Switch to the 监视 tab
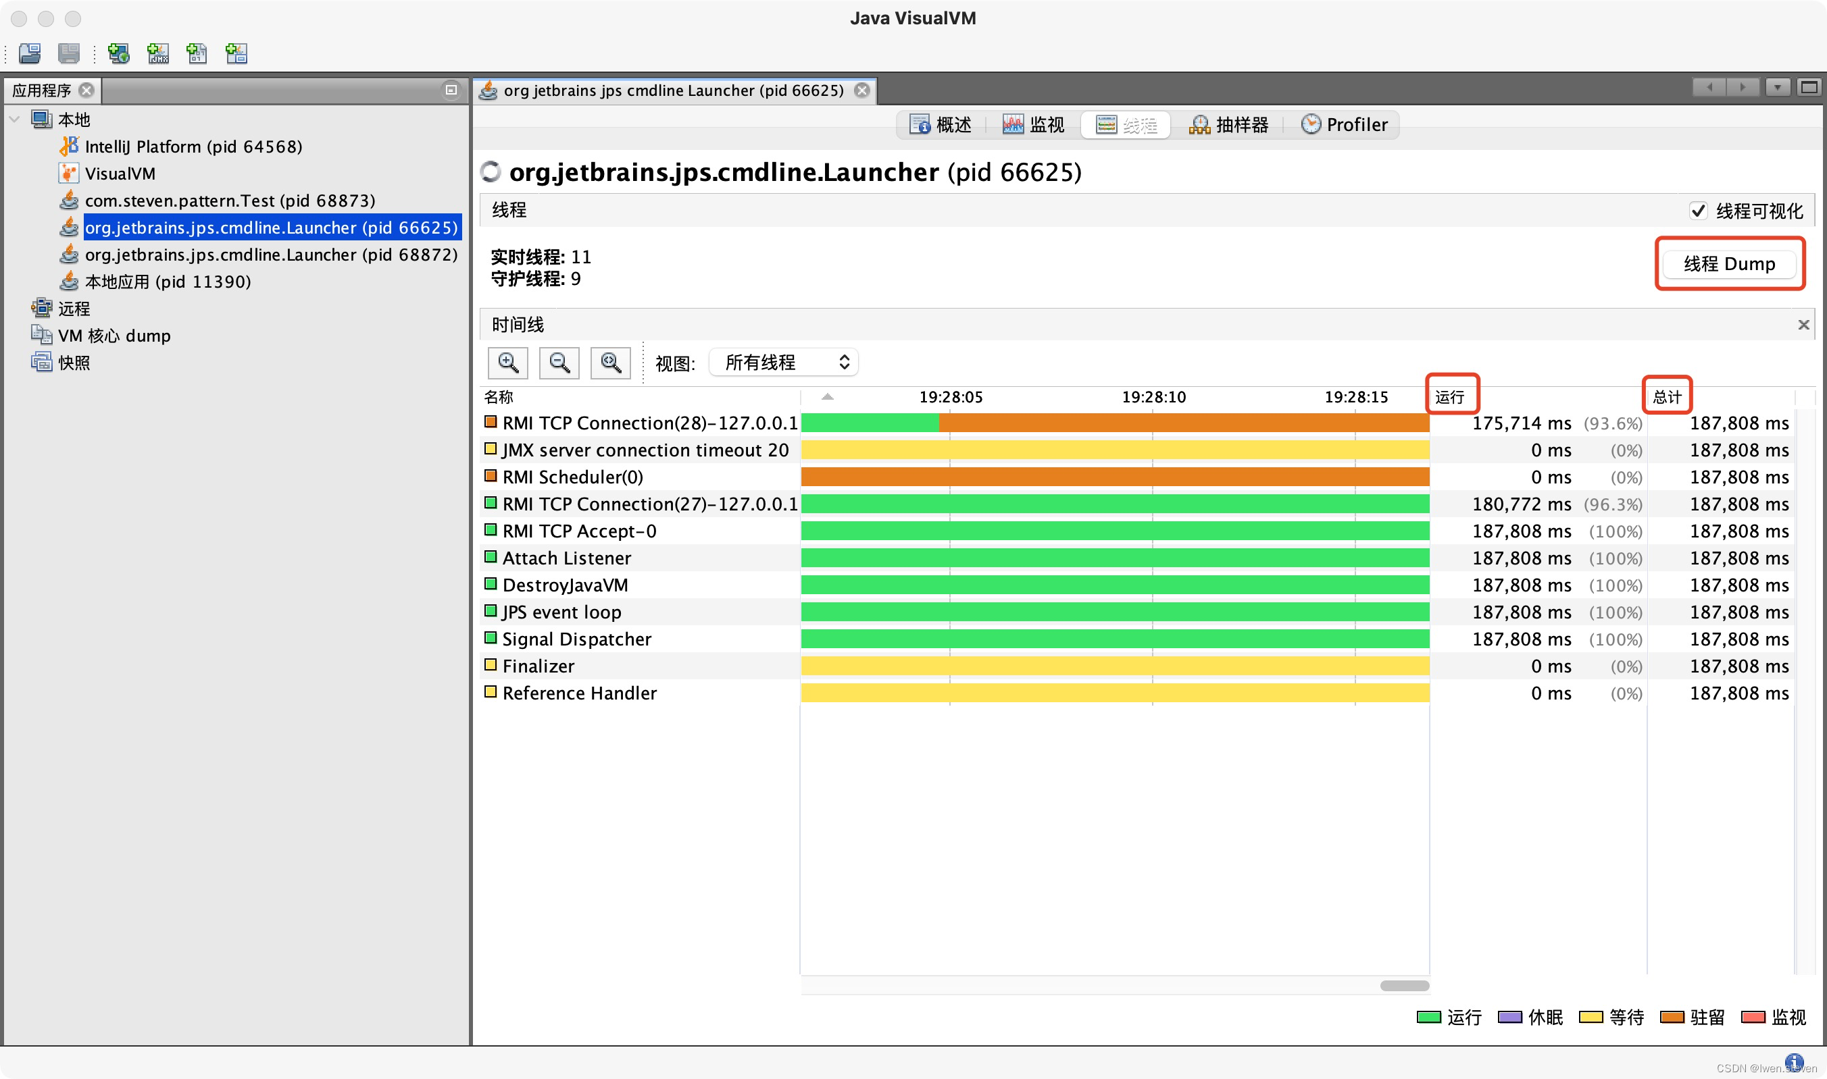The height and width of the screenshot is (1079, 1827). [x=1033, y=124]
